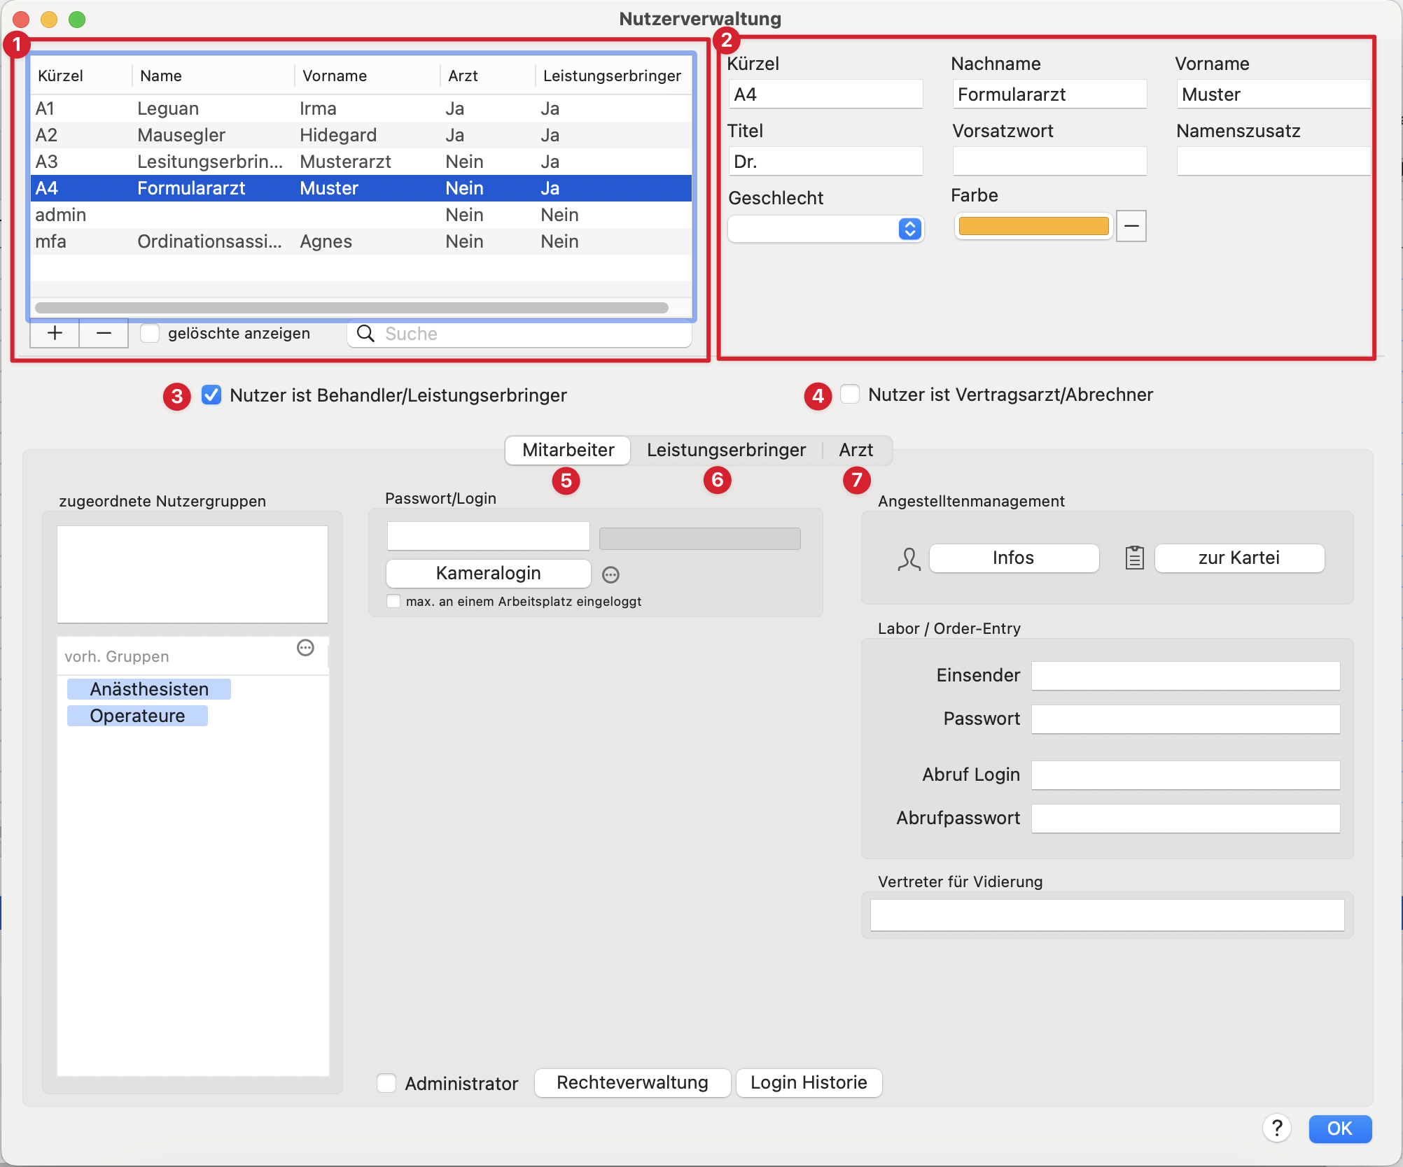Switch to the Arzt tab

(x=856, y=450)
